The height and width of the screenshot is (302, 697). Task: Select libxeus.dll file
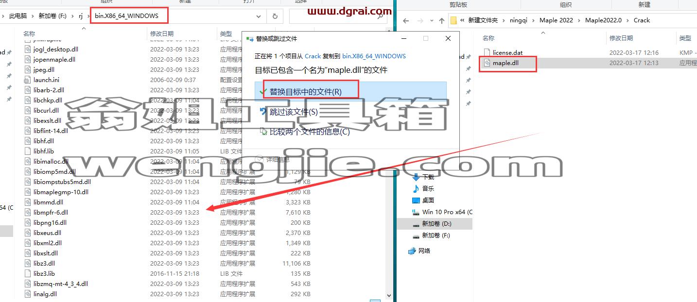click(x=47, y=233)
